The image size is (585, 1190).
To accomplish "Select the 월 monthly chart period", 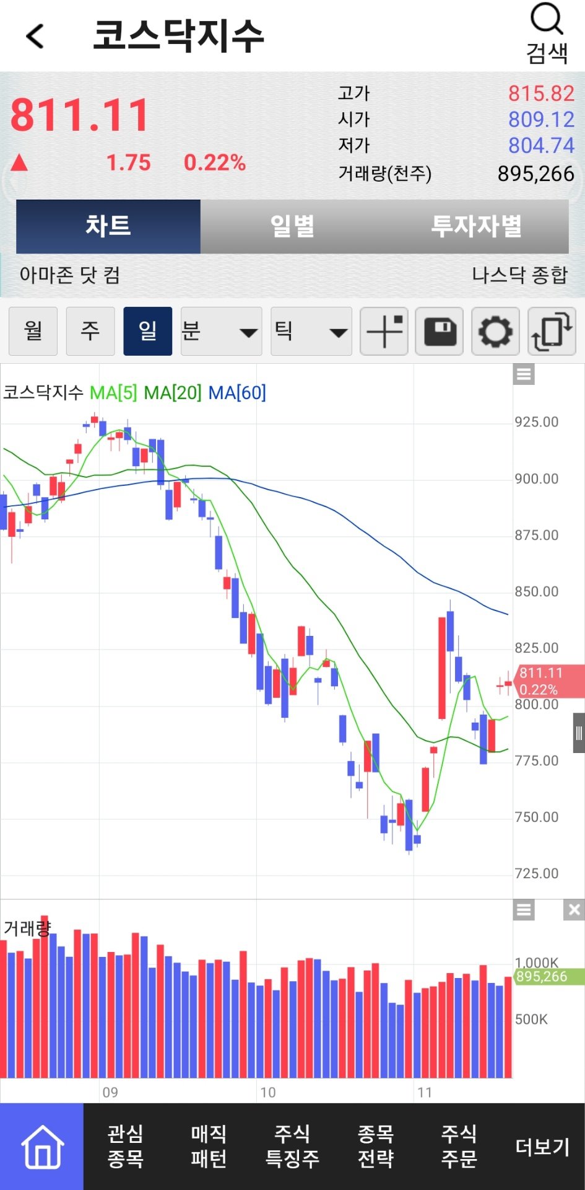I will coord(33,331).
